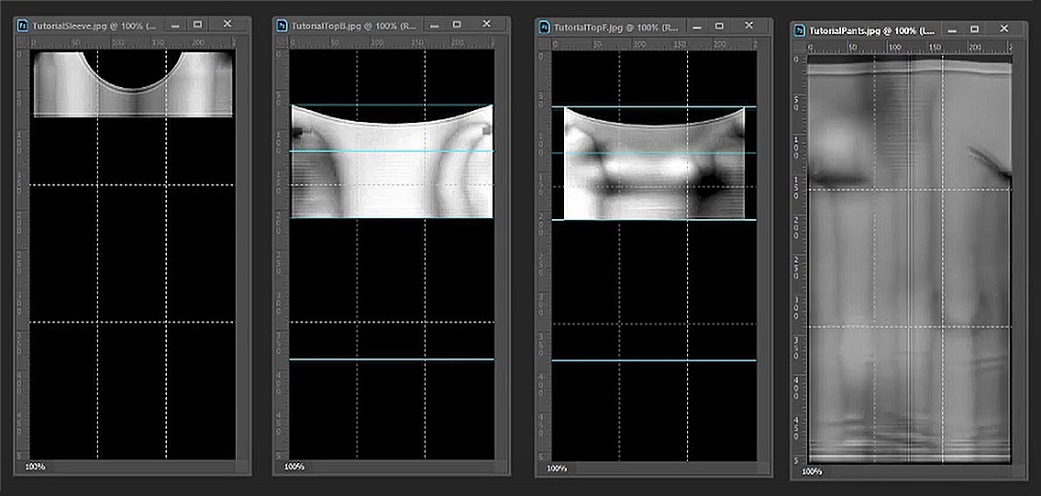Click the Photoshop file icon of TutorialPants.jpg

pyautogui.click(x=800, y=30)
